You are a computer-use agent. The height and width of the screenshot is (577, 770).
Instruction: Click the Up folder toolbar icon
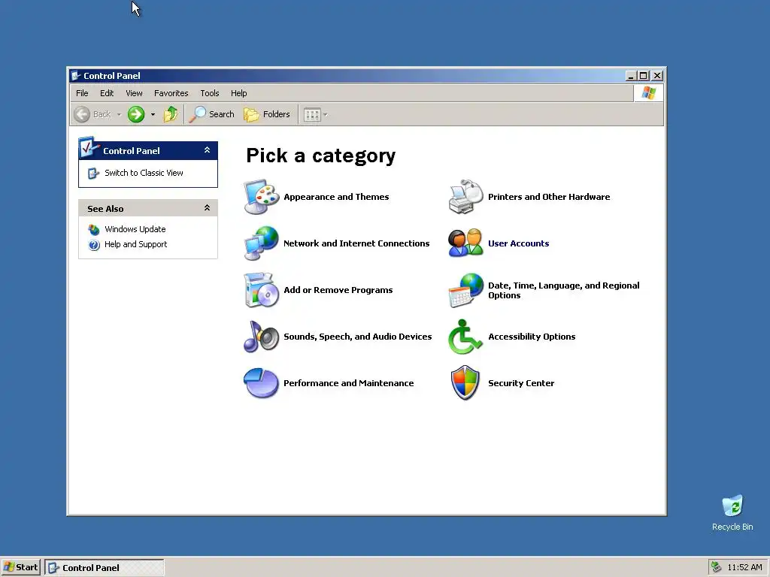coord(171,114)
